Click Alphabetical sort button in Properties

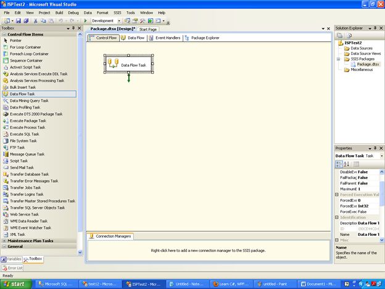tap(346, 164)
